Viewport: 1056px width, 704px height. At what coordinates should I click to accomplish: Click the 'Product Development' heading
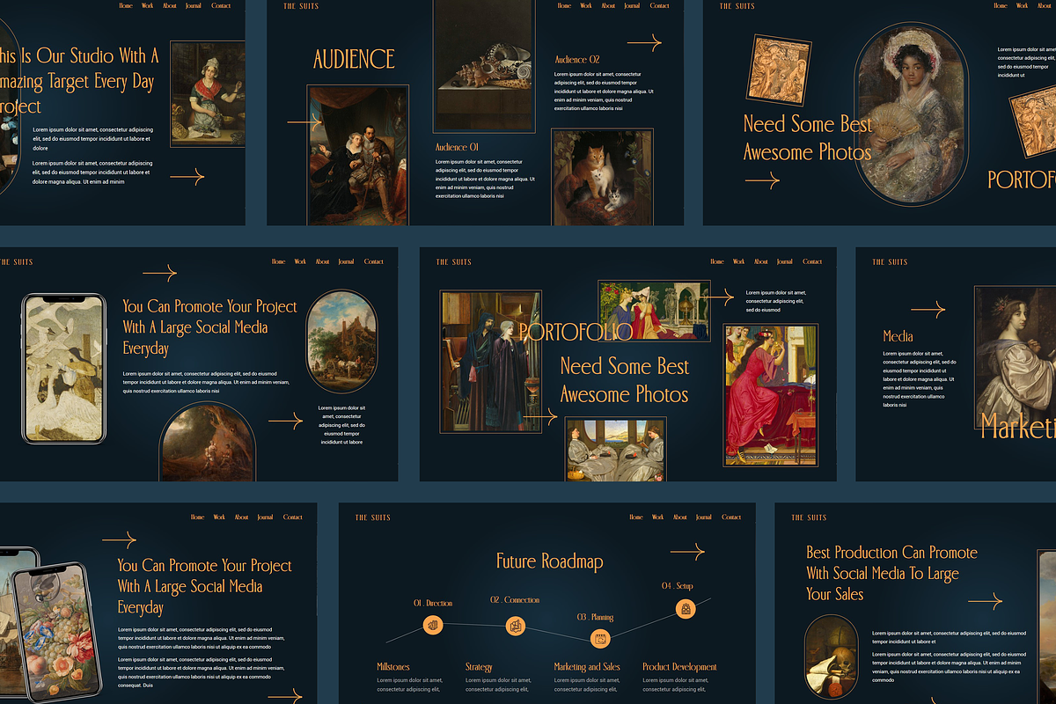pyautogui.click(x=679, y=667)
